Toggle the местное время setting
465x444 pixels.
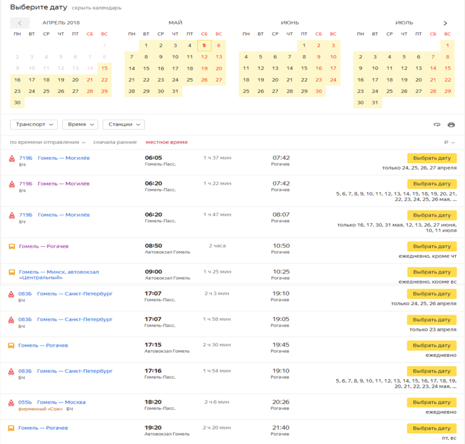[x=166, y=142]
